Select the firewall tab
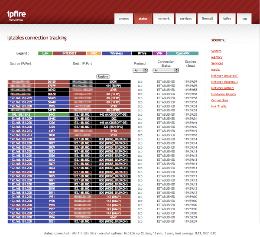 (x=207, y=19)
